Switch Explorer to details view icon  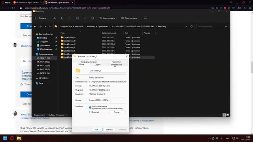[224, 115]
